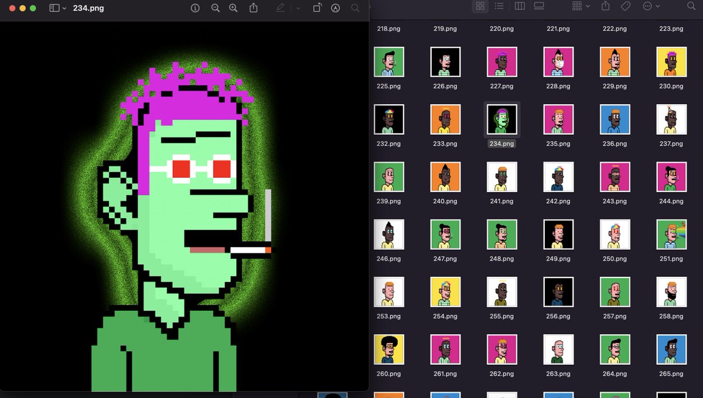Screen dimensions: 703x398
Task: Select thumbnail for 247.png
Action: (445, 234)
